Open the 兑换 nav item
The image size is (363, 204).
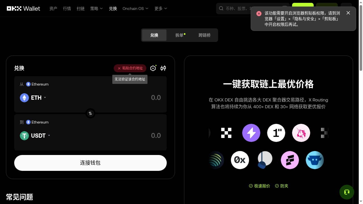point(113,8)
